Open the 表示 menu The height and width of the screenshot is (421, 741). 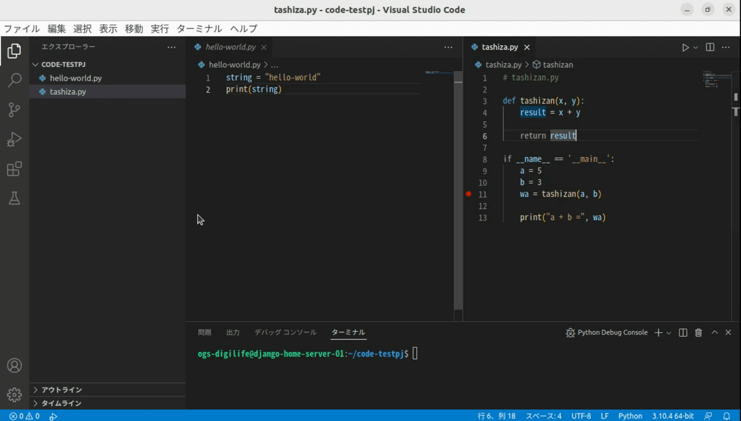click(108, 28)
